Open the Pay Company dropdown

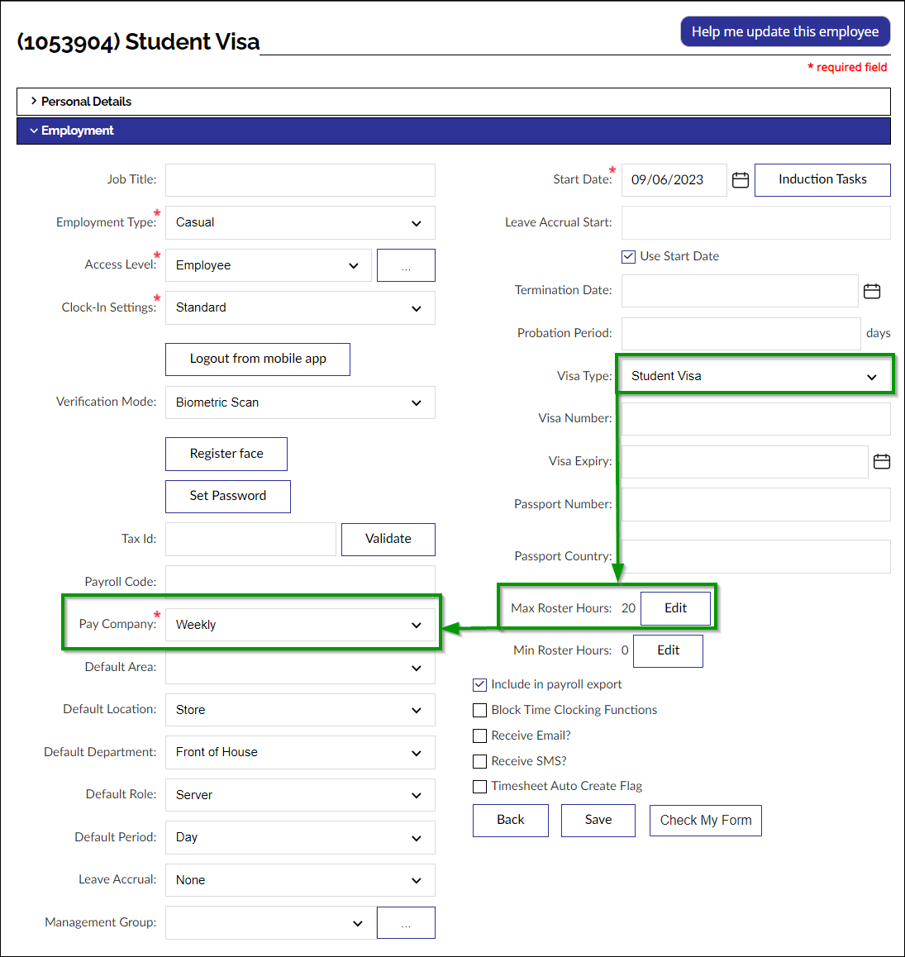(300, 626)
